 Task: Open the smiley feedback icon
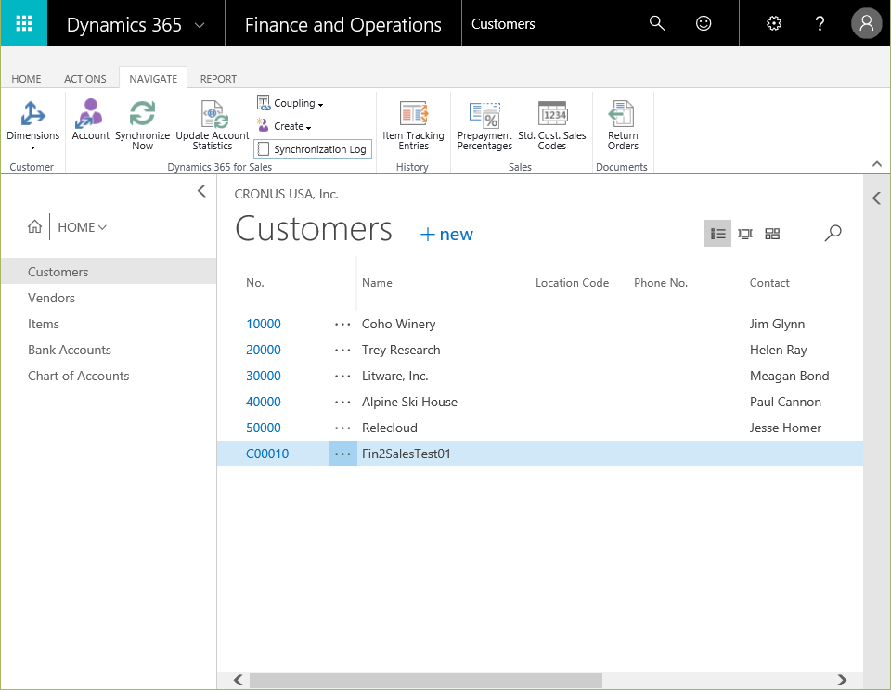click(704, 23)
